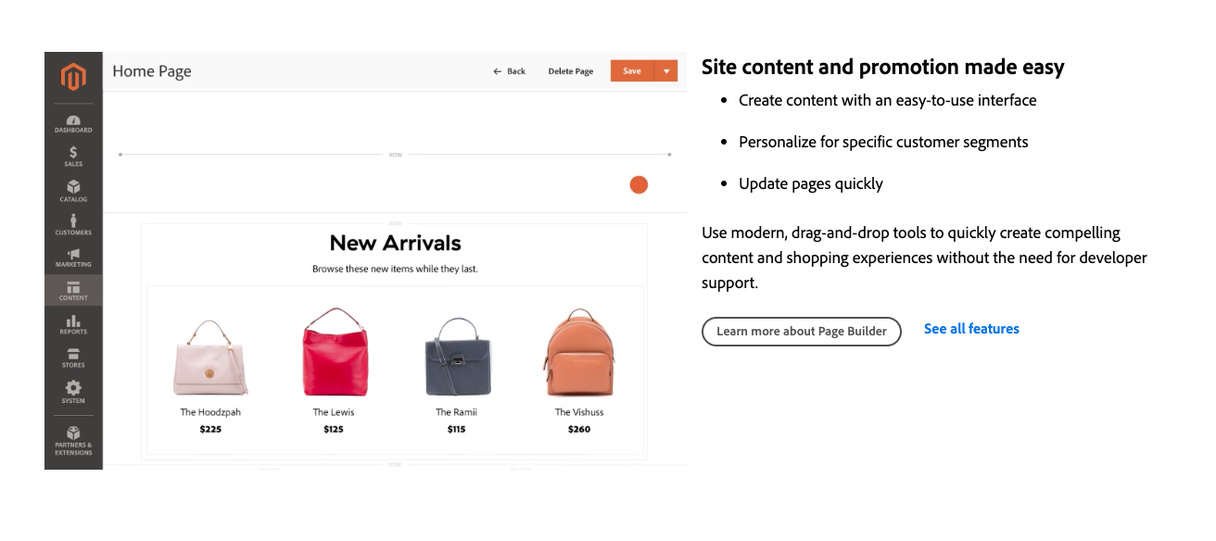
Task: Click the Delete Page button
Action: pos(570,71)
